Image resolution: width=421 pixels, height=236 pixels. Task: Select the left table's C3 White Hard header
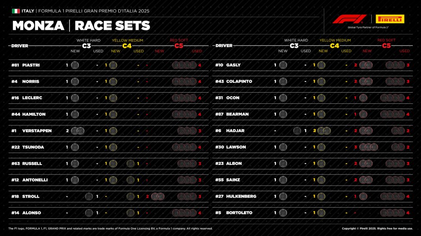pyautogui.click(x=88, y=43)
